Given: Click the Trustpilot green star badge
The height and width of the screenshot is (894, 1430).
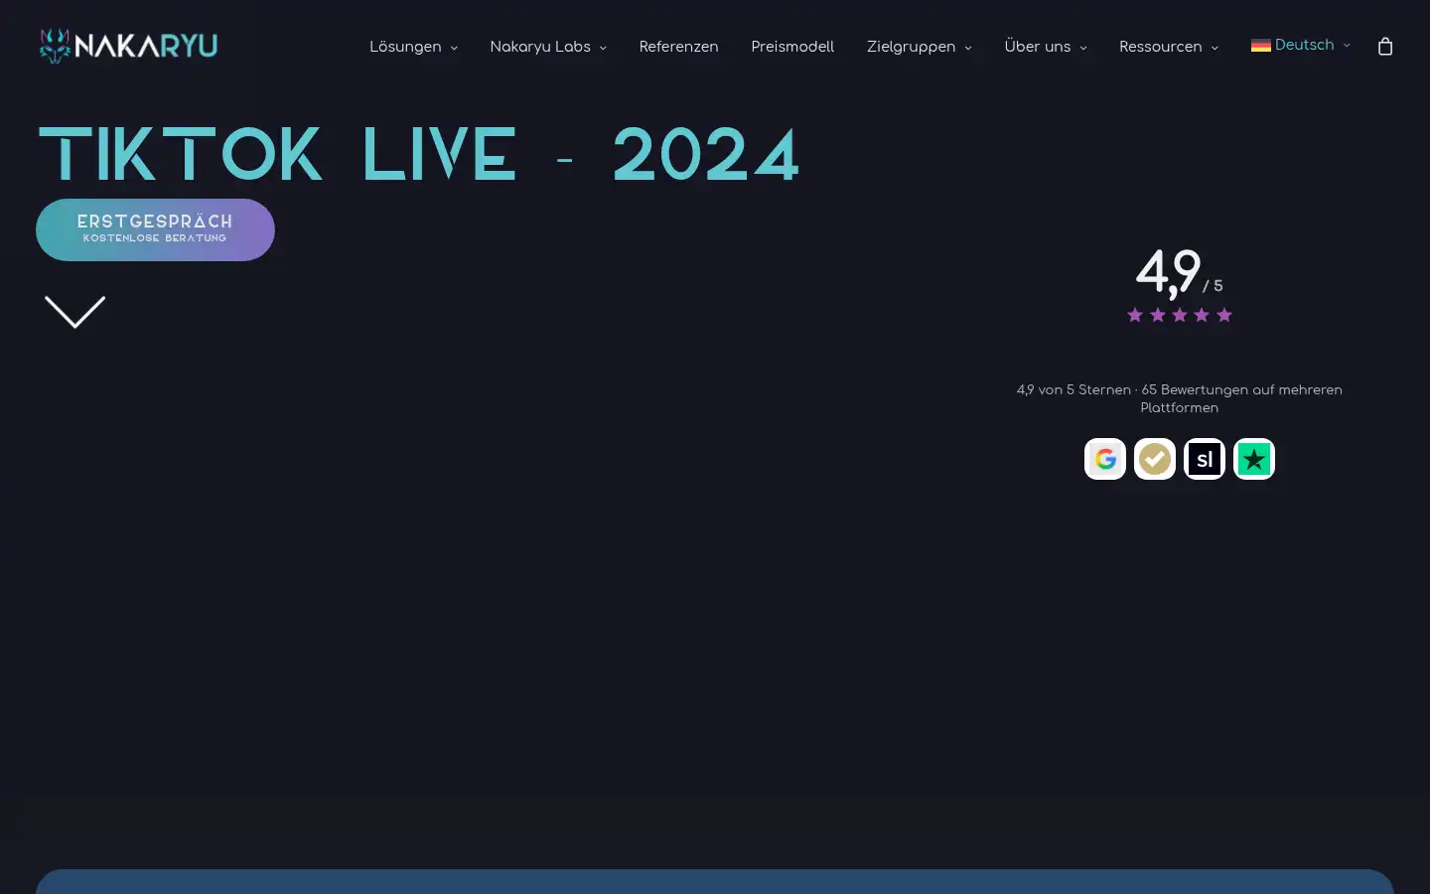Looking at the screenshot, I should coord(1254,459).
